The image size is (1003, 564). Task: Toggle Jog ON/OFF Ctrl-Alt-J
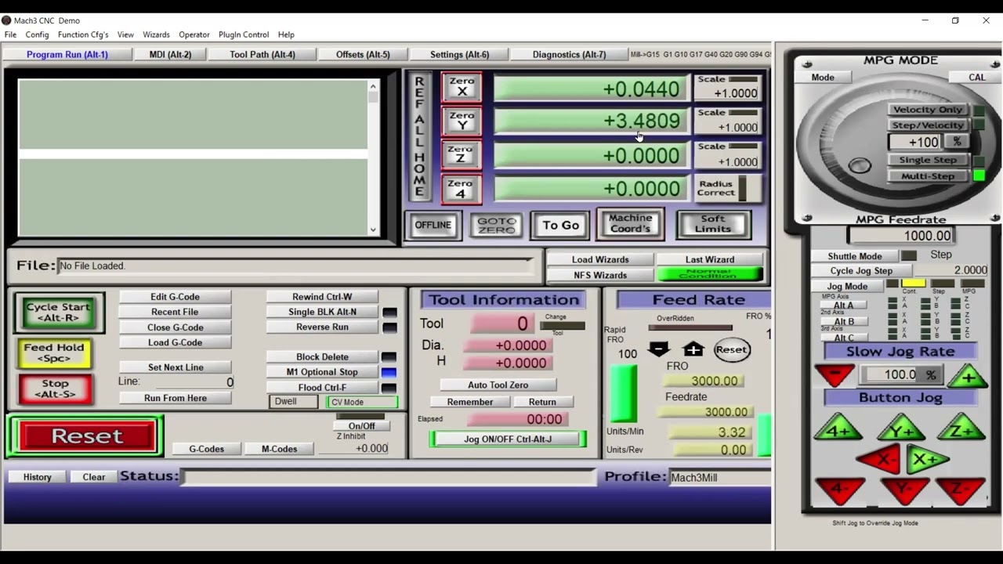508,439
